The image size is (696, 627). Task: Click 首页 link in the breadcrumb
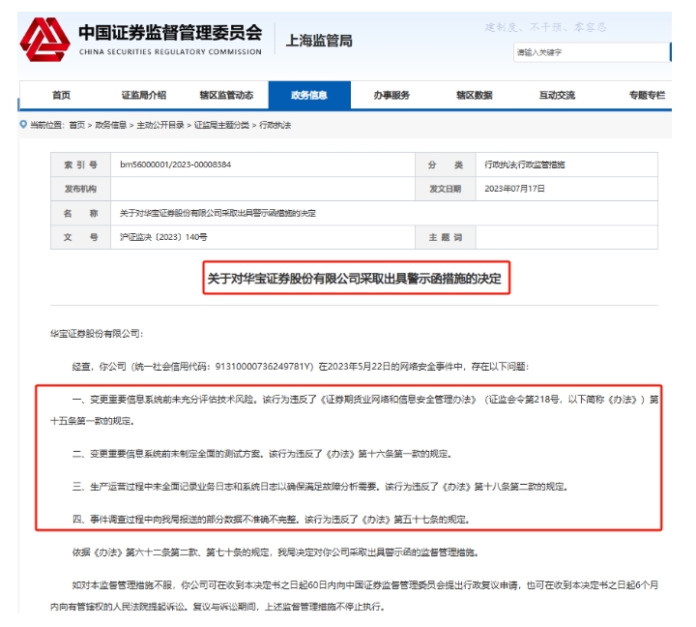76,126
